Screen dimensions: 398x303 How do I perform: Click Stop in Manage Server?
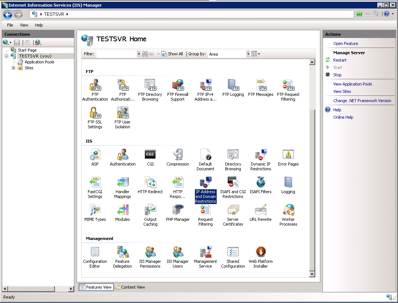(337, 75)
